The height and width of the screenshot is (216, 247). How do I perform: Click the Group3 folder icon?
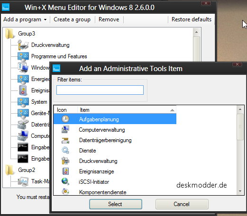(9, 34)
